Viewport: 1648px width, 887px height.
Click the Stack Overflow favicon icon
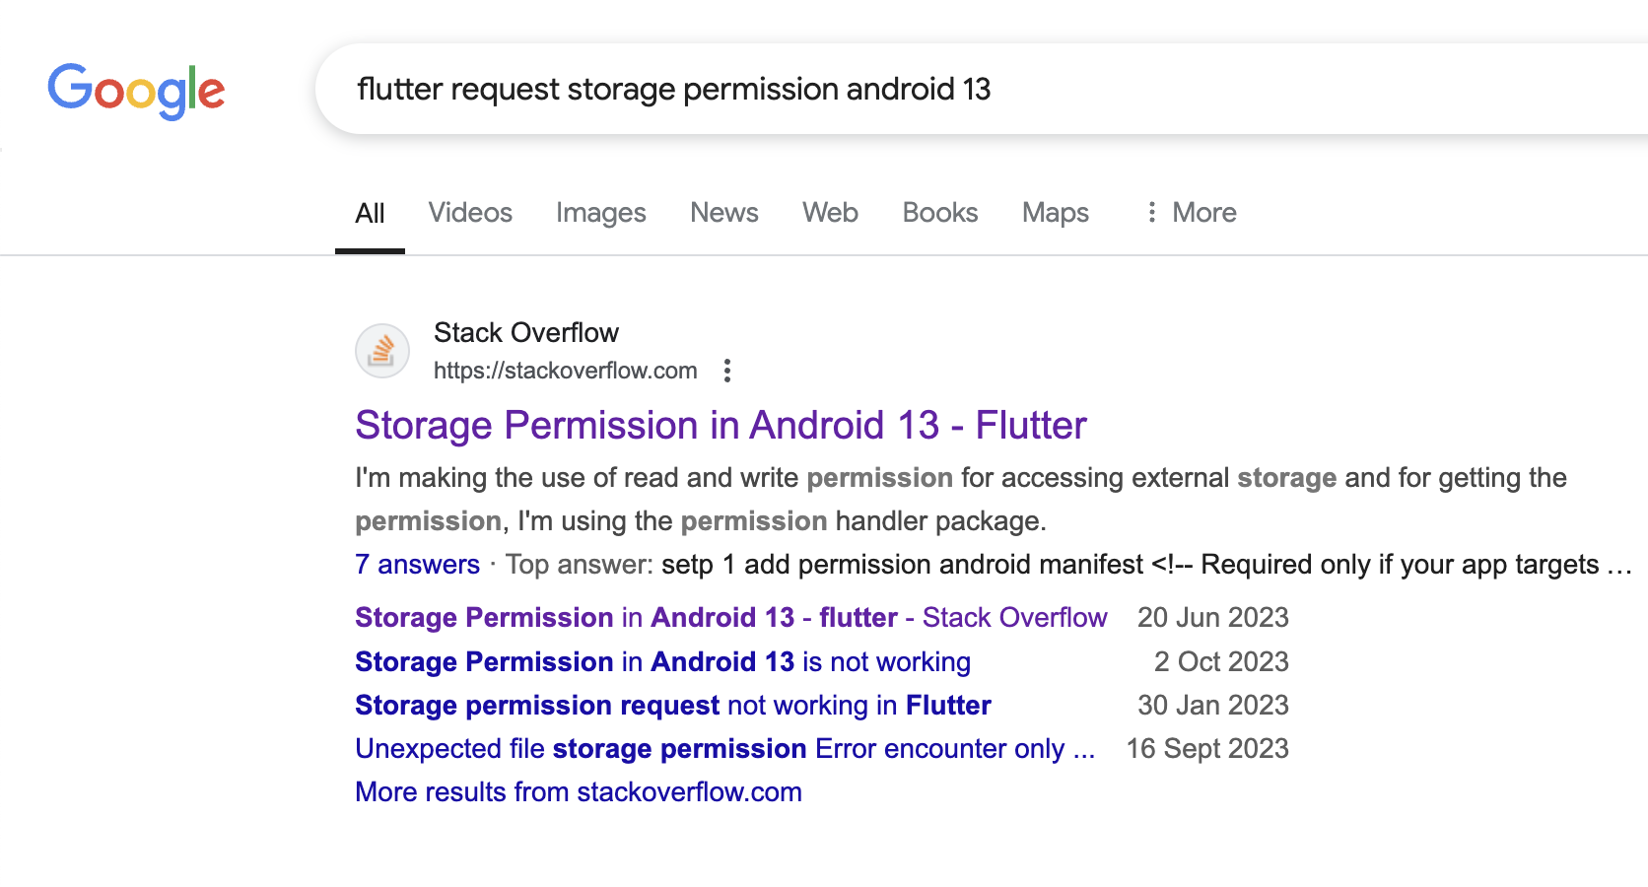pos(382,351)
